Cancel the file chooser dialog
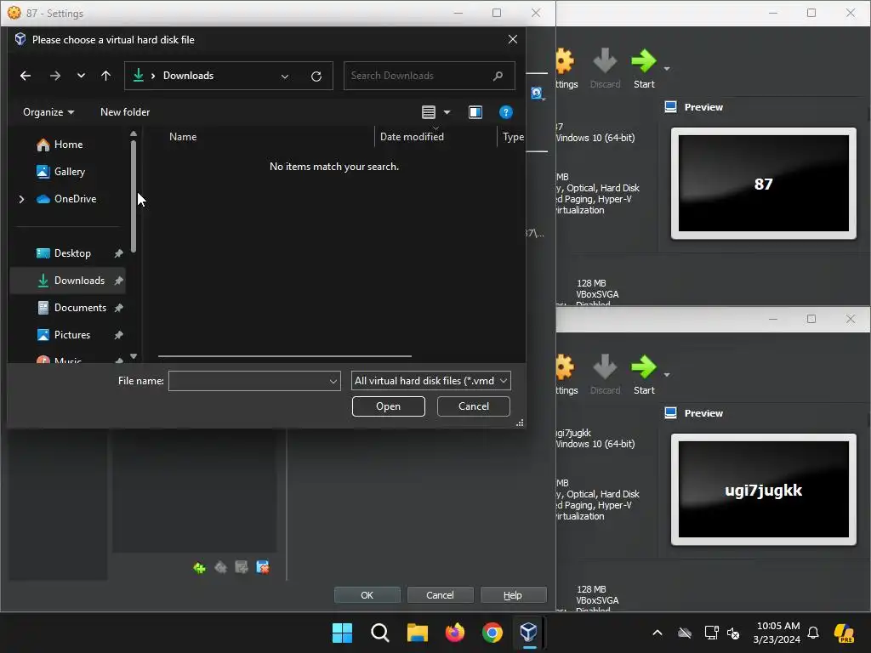Viewport: 871px width, 653px height. tap(473, 406)
